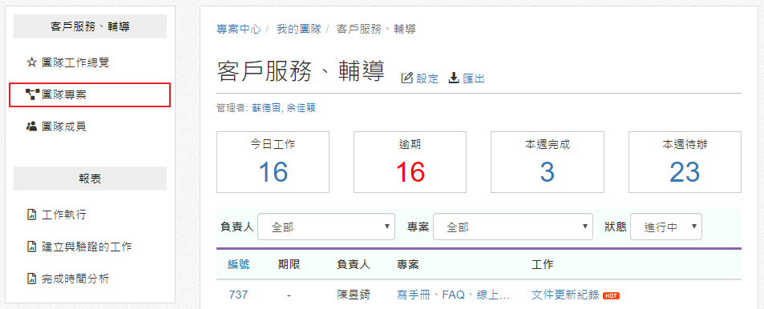This screenshot has width=764, height=309.
Task: Click 陳昱錡 in row 737
Action: point(354,295)
